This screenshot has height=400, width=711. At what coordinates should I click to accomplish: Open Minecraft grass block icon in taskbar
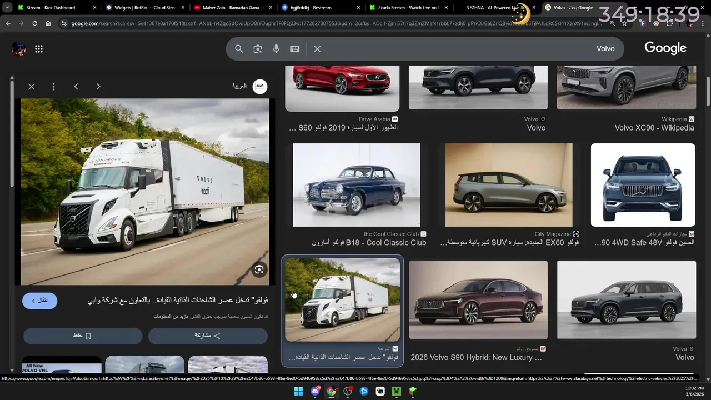(x=413, y=391)
